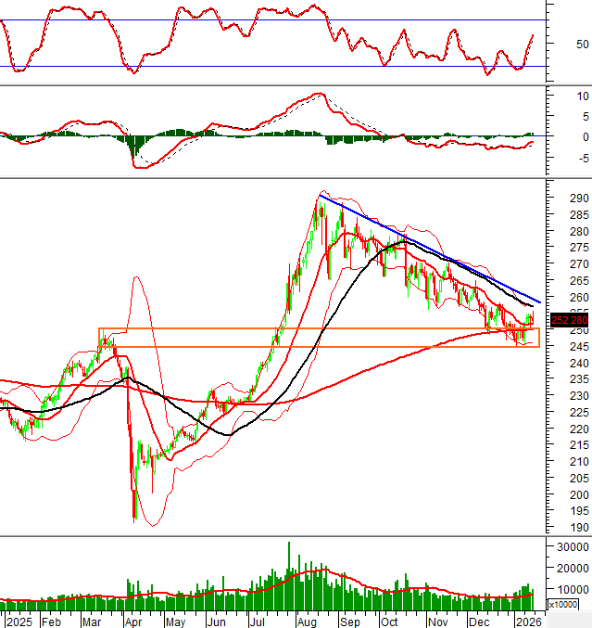Click the 260 price axis label

click(x=579, y=298)
